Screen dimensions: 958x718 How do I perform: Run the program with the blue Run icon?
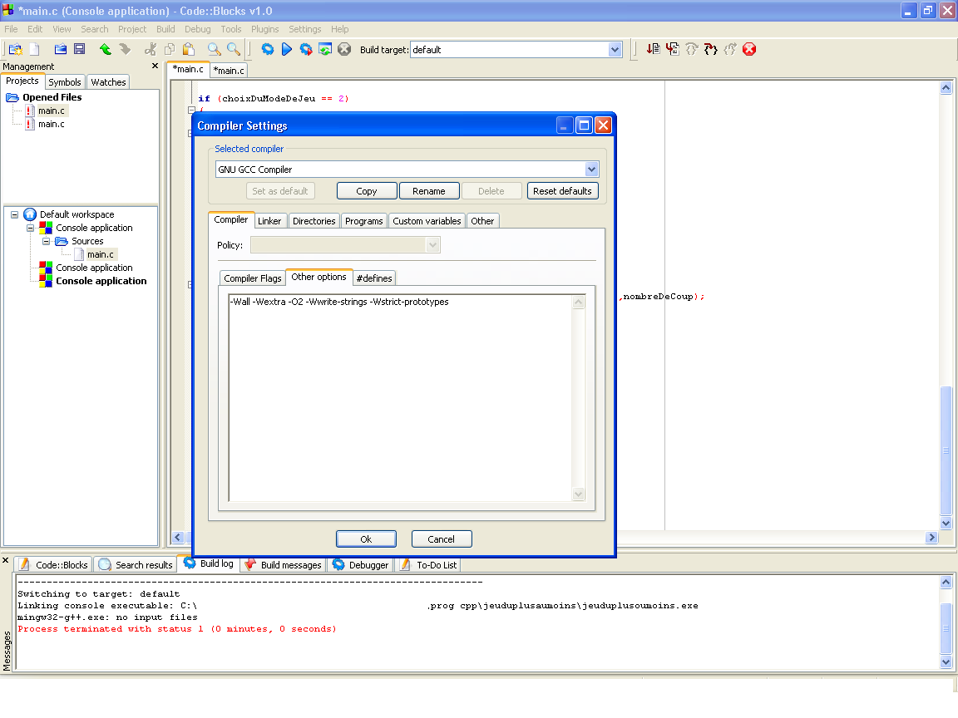coord(285,49)
